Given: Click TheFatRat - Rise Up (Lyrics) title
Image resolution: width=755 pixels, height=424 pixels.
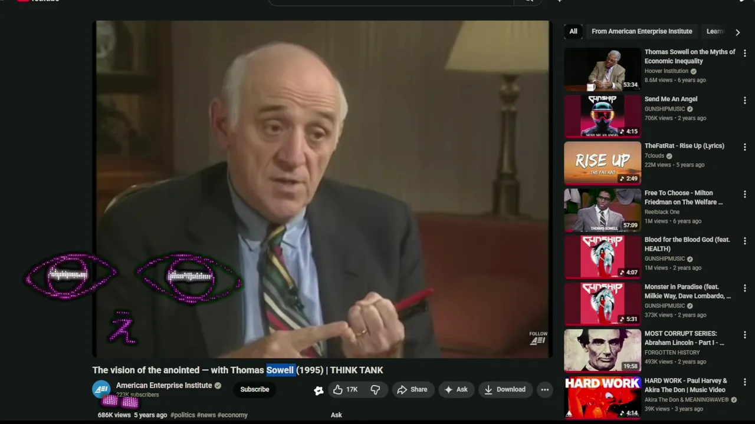Looking at the screenshot, I should tap(684, 146).
